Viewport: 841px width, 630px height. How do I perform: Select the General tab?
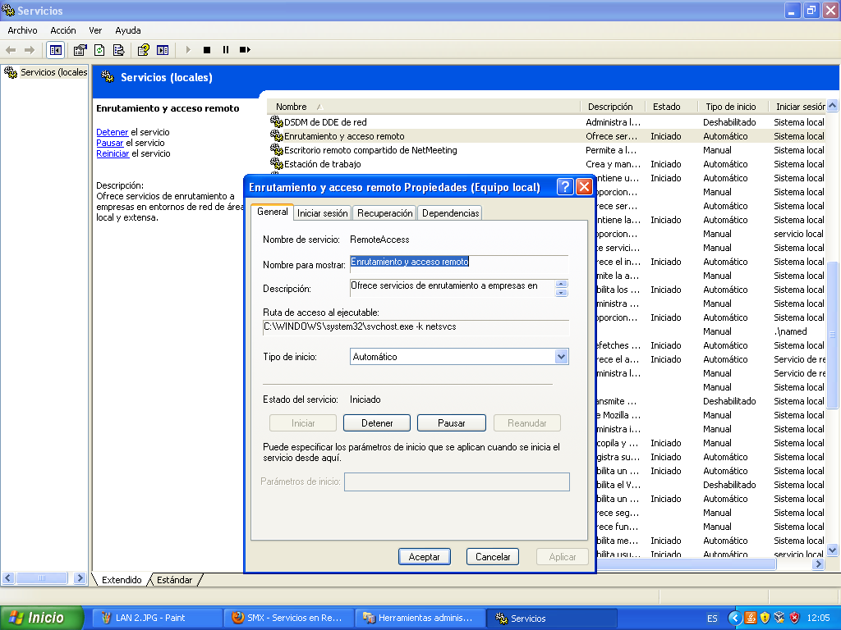271,212
